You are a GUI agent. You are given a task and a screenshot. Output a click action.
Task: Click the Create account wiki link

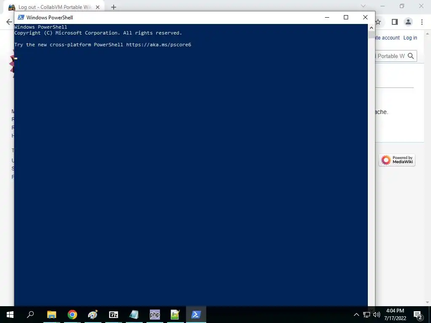coord(388,37)
